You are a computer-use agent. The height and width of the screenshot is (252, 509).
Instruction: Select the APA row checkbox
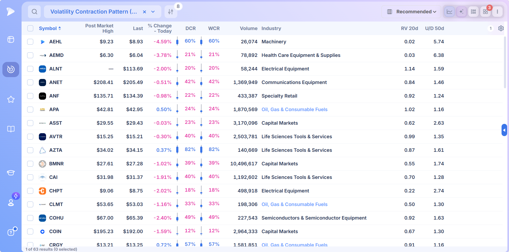pyautogui.click(x=30, y=110)
